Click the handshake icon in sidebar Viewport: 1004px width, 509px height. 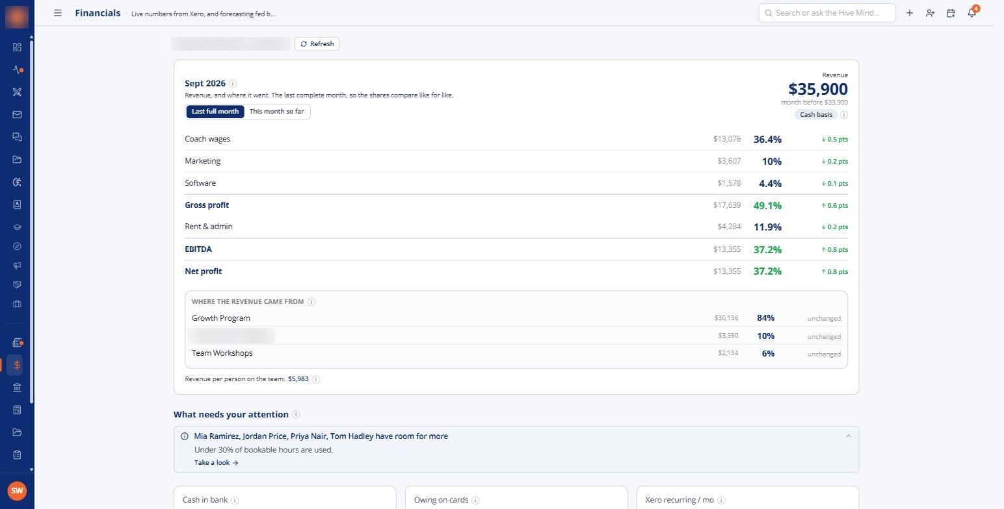coord(17,284)
